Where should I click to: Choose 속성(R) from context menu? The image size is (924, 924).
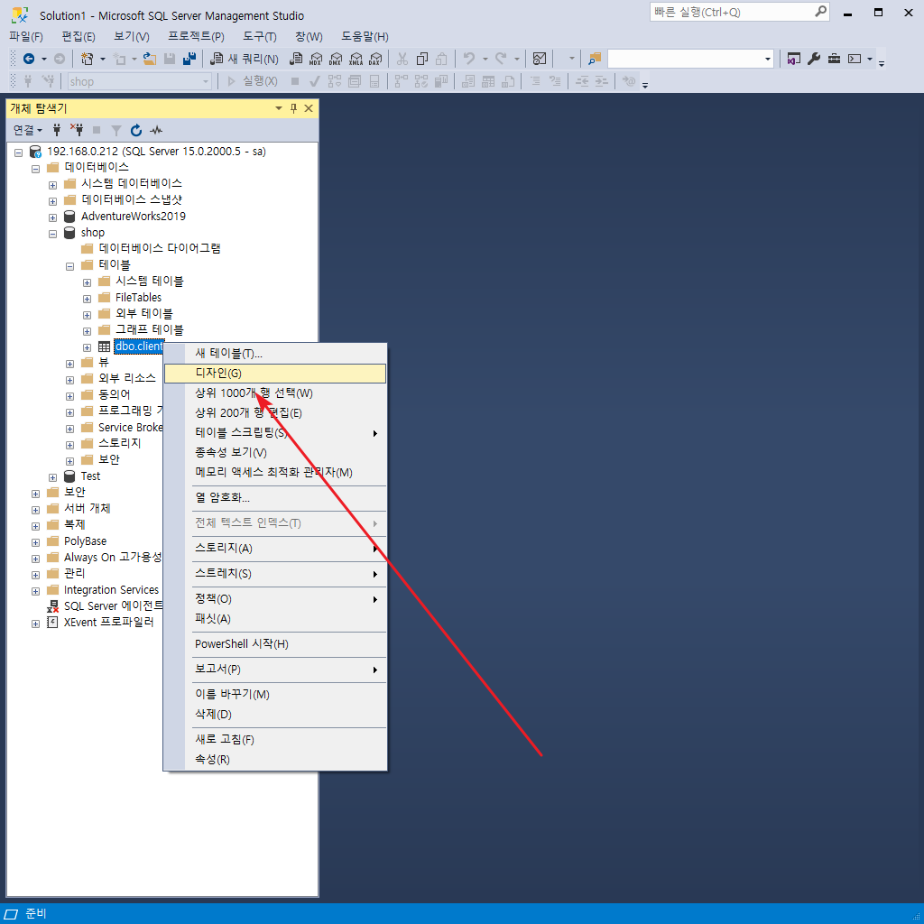(275, 760)
